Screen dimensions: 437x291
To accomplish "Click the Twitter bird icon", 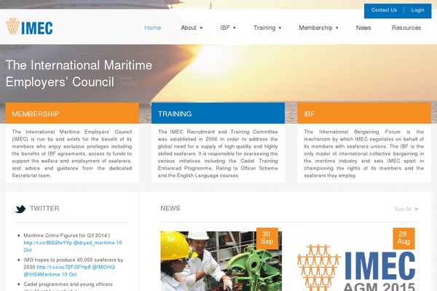I will pyautogui.click(x=20, y=209).
